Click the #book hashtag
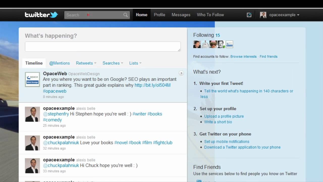 tap(135, 143)
